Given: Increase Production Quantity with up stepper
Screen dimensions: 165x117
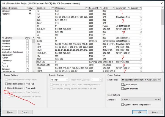Looking at the screenshot, I should 101,79.
